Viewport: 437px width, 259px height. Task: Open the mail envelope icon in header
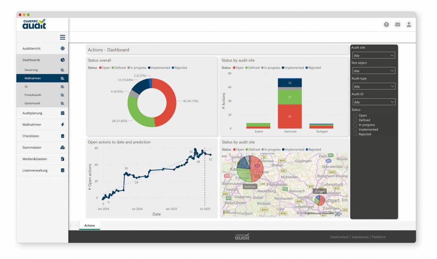398,25
